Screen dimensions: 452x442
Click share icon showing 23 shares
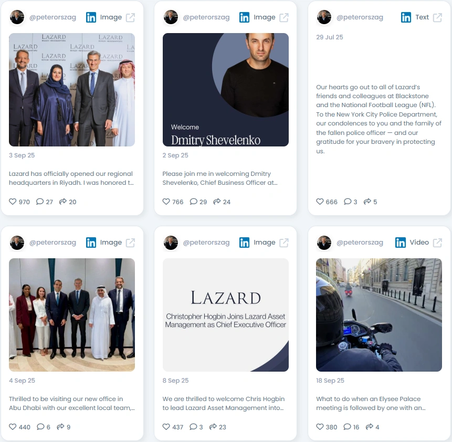coord(213,427)
